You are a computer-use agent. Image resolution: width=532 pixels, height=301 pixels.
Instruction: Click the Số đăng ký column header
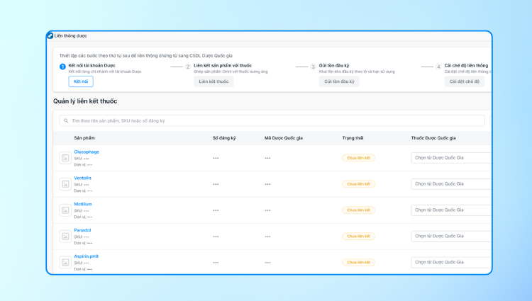coord(224,138)
